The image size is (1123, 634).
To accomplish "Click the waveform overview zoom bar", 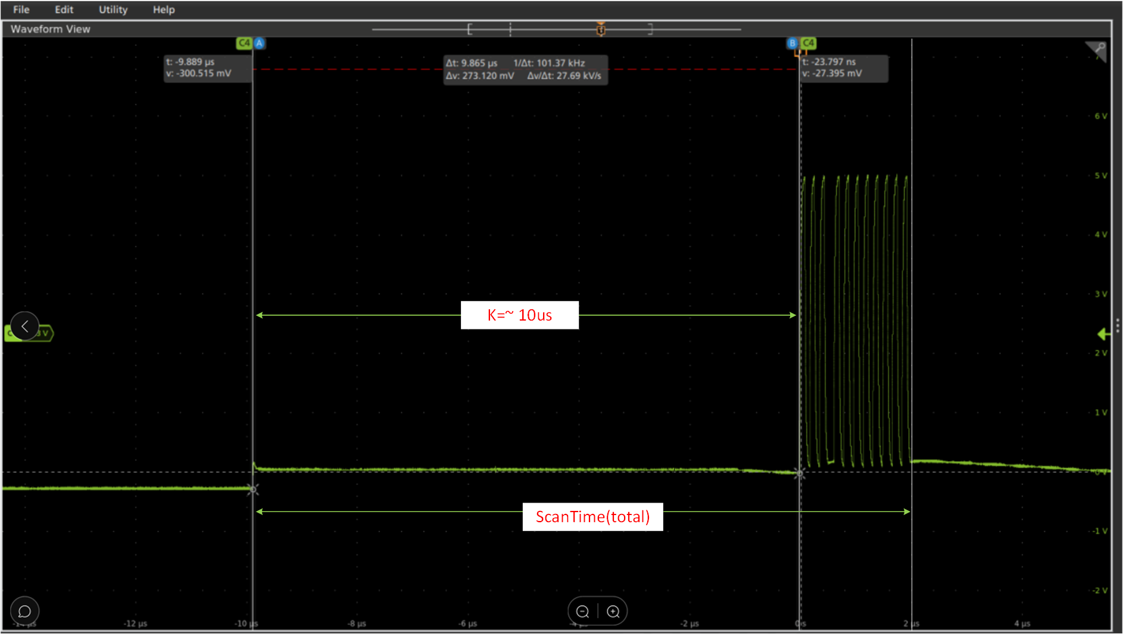I will click(x=557, y=29).
